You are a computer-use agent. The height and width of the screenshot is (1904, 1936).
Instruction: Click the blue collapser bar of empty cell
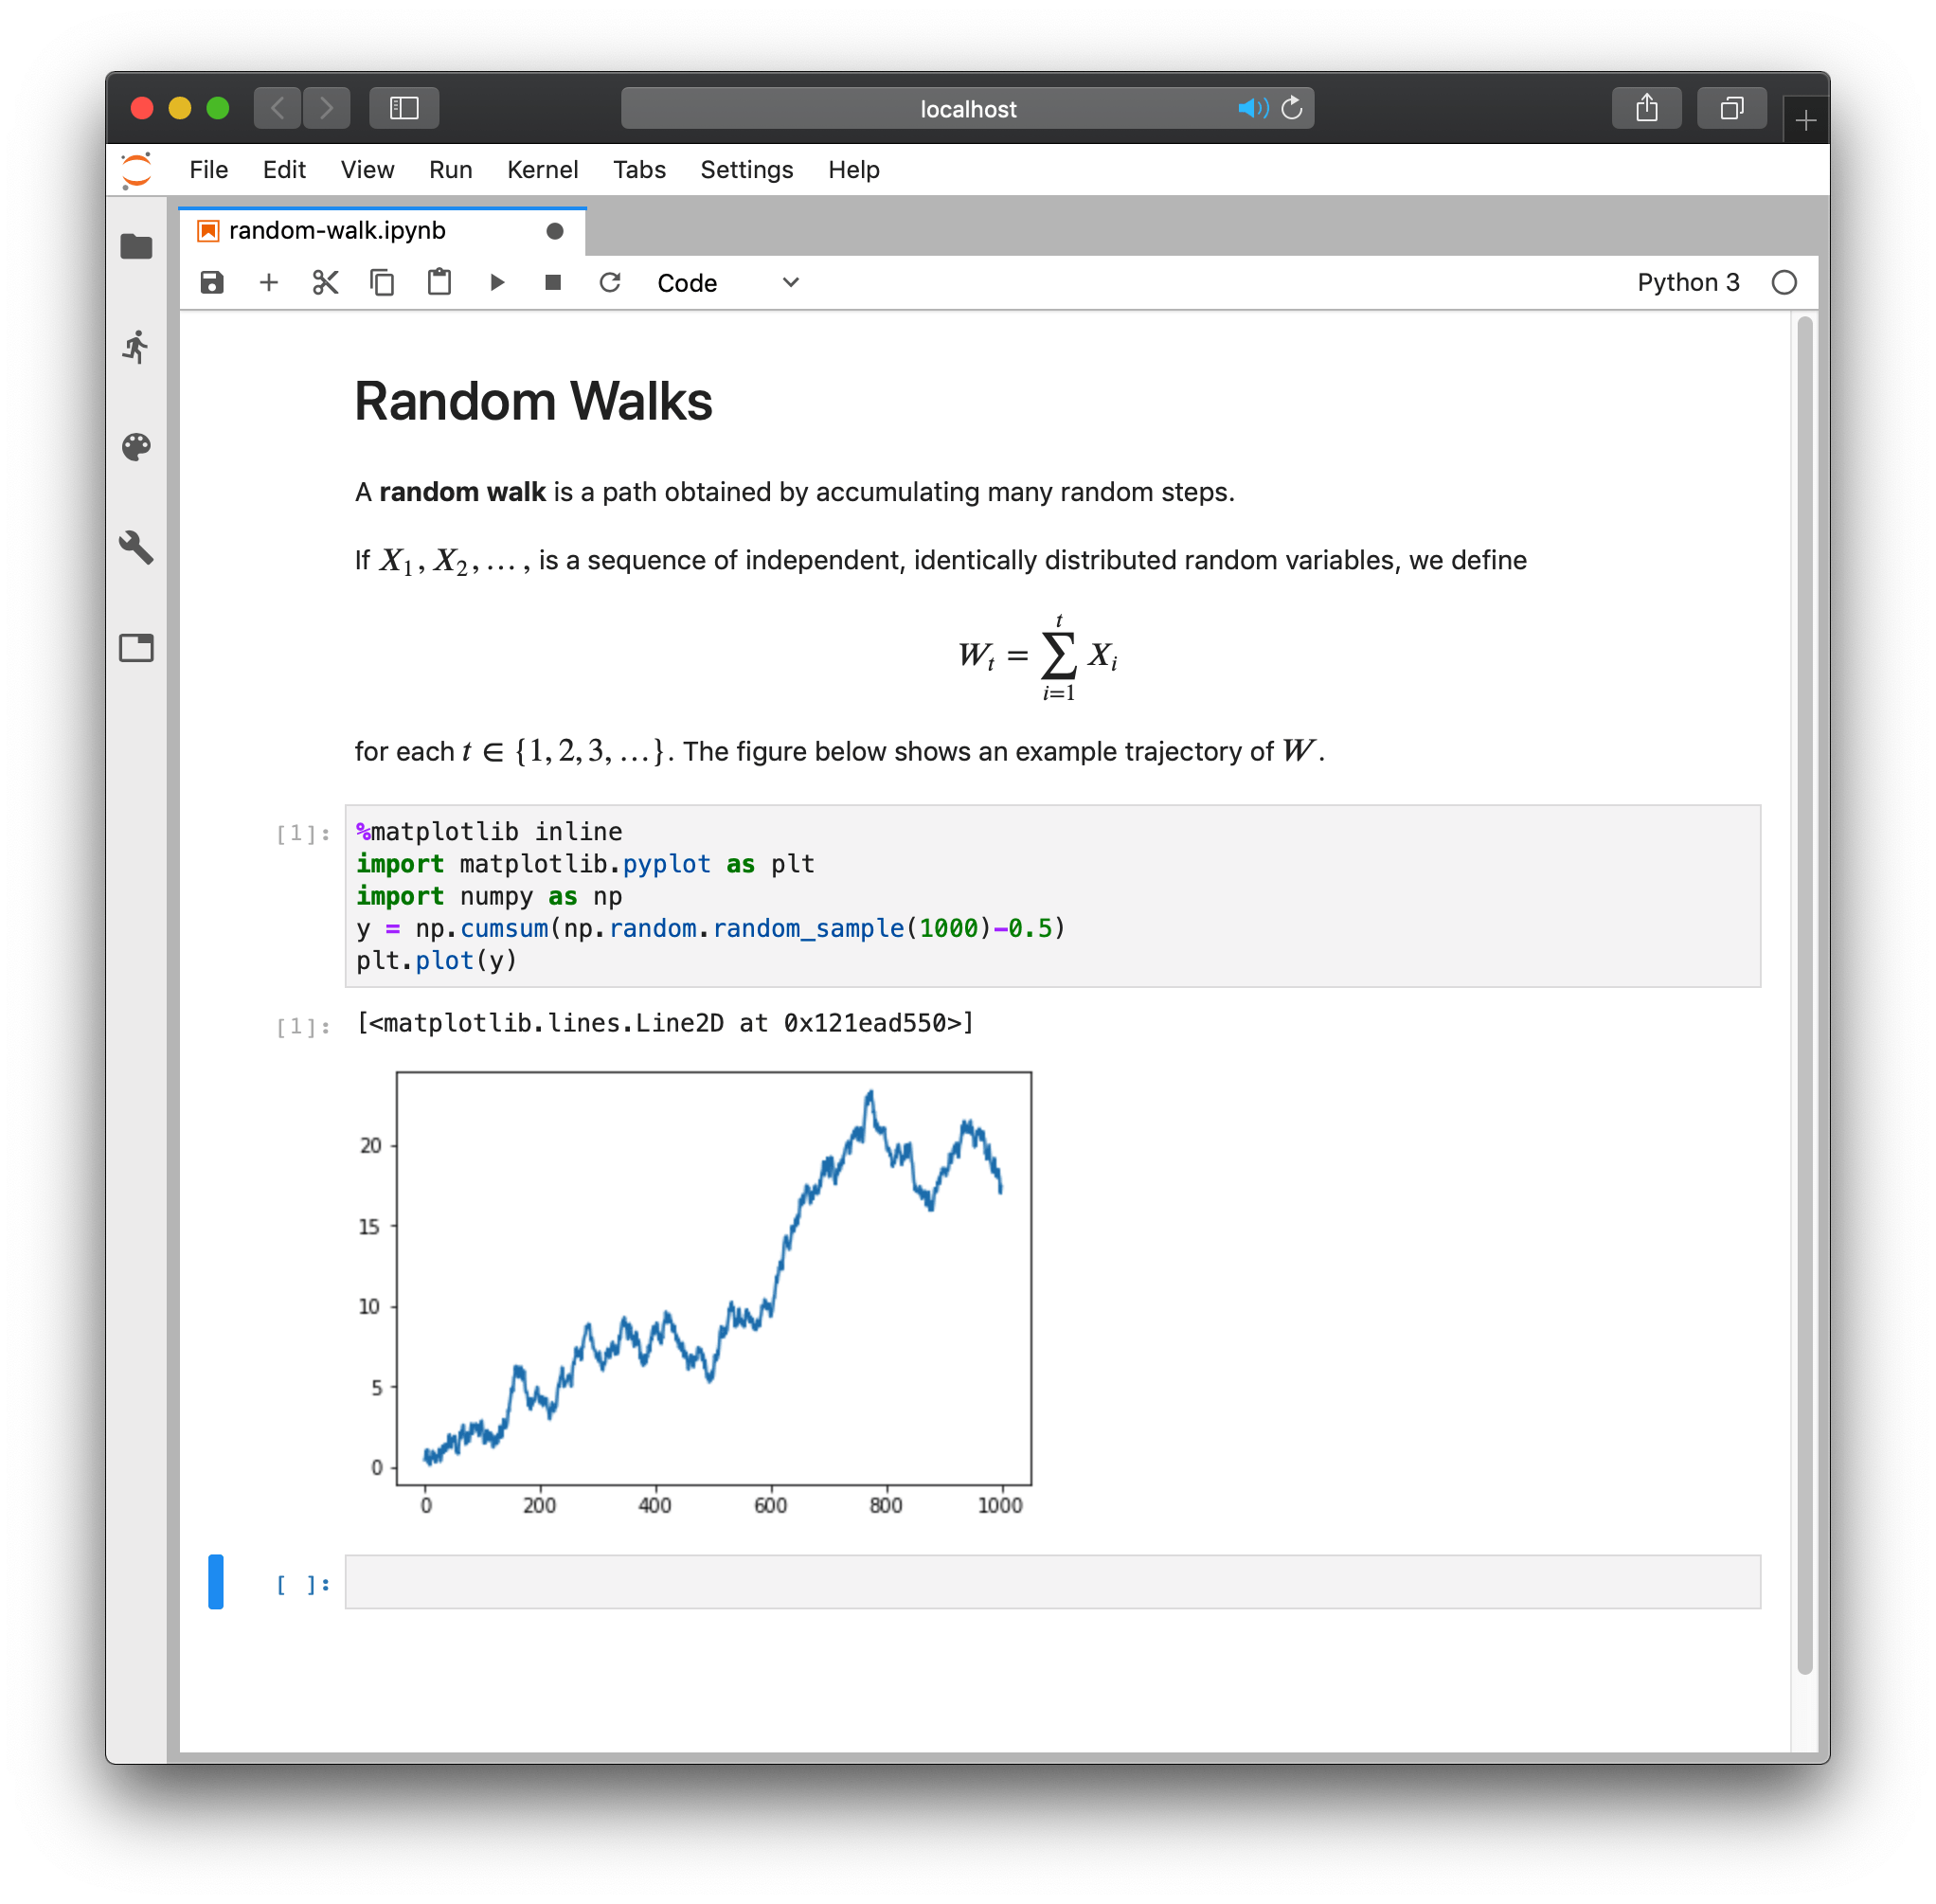pos(215,1582)
